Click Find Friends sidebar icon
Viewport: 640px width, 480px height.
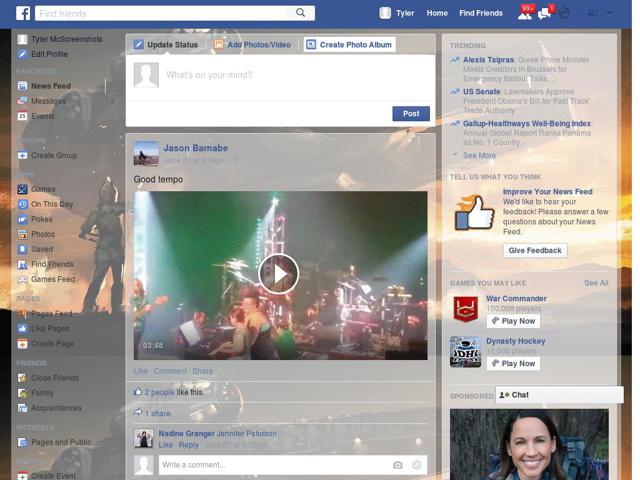point(22,264)
